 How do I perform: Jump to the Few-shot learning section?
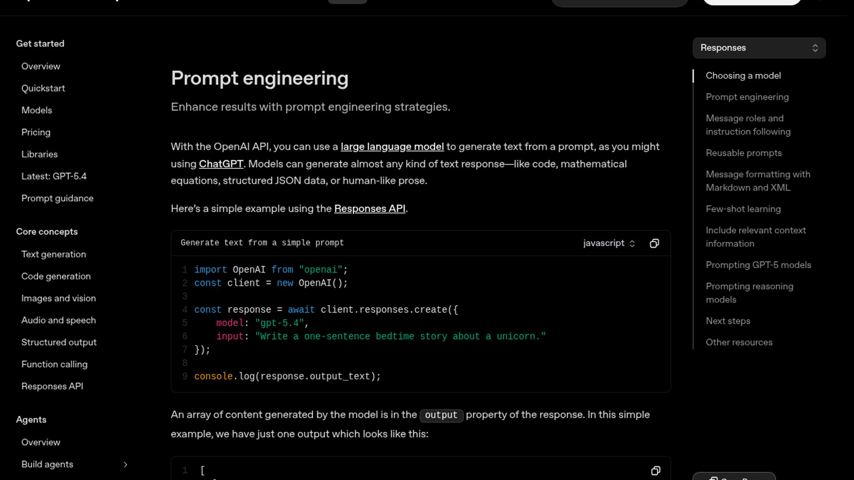pyautogui.click(x=743, y=209)
